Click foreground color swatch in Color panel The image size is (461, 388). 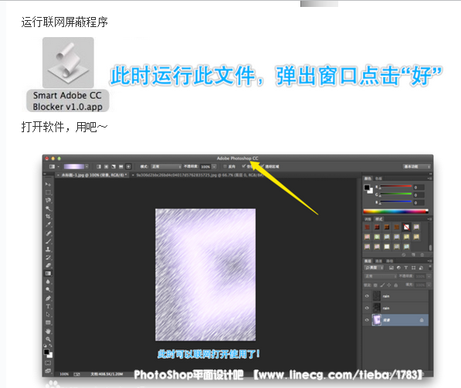pos(367,188)
